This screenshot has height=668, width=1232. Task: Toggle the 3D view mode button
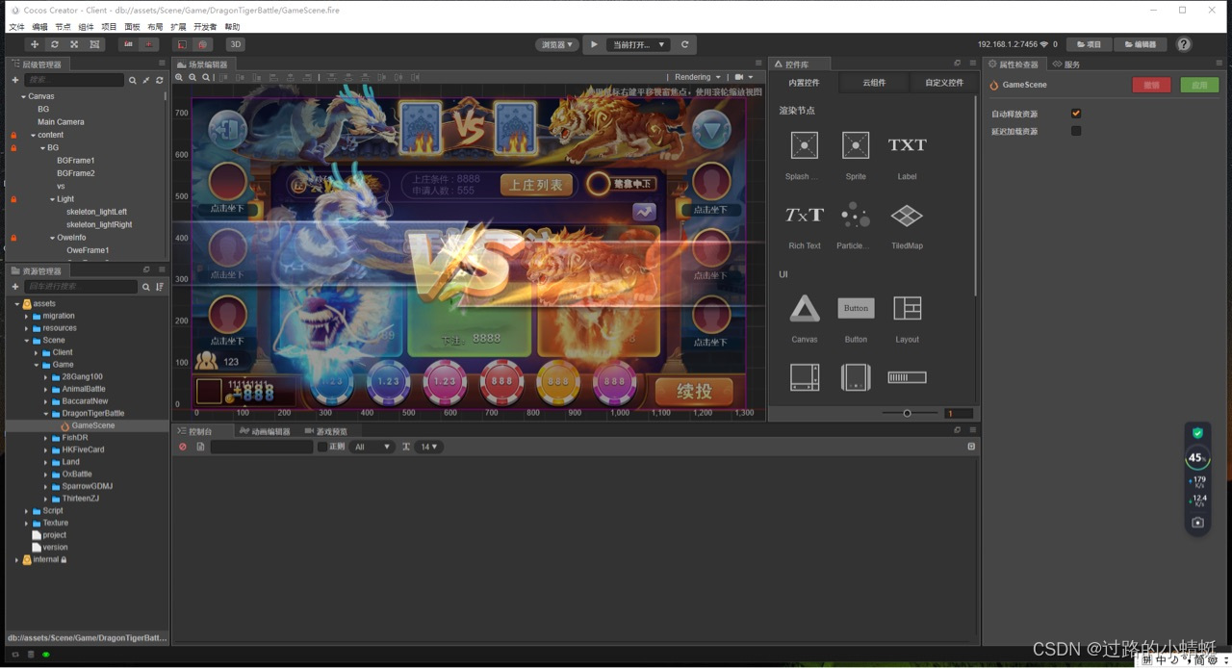[x=235, y=44]
